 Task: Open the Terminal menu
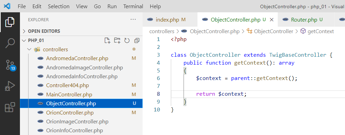133,6
